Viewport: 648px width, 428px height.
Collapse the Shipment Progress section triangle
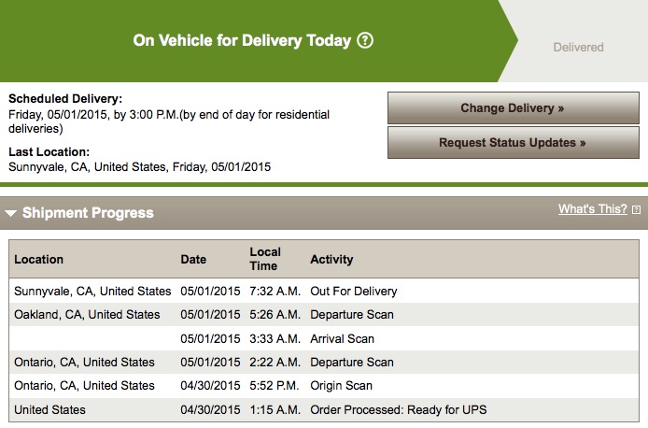click(x=10, y=213)
